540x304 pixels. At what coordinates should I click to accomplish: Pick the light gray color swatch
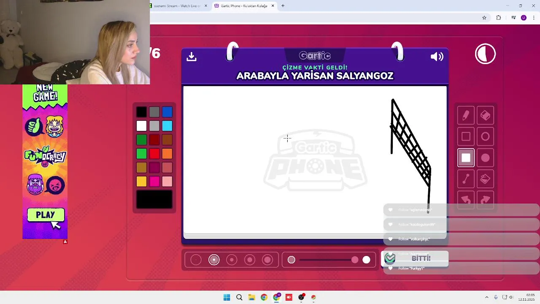[154, 126]
